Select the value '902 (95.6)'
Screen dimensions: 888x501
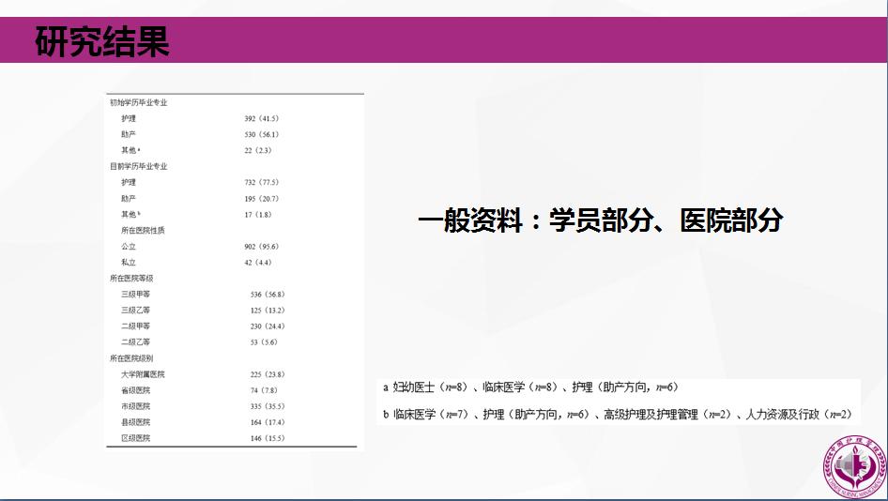[x=262, y=246]
